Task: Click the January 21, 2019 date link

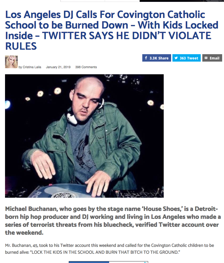Action: [58, 67]
